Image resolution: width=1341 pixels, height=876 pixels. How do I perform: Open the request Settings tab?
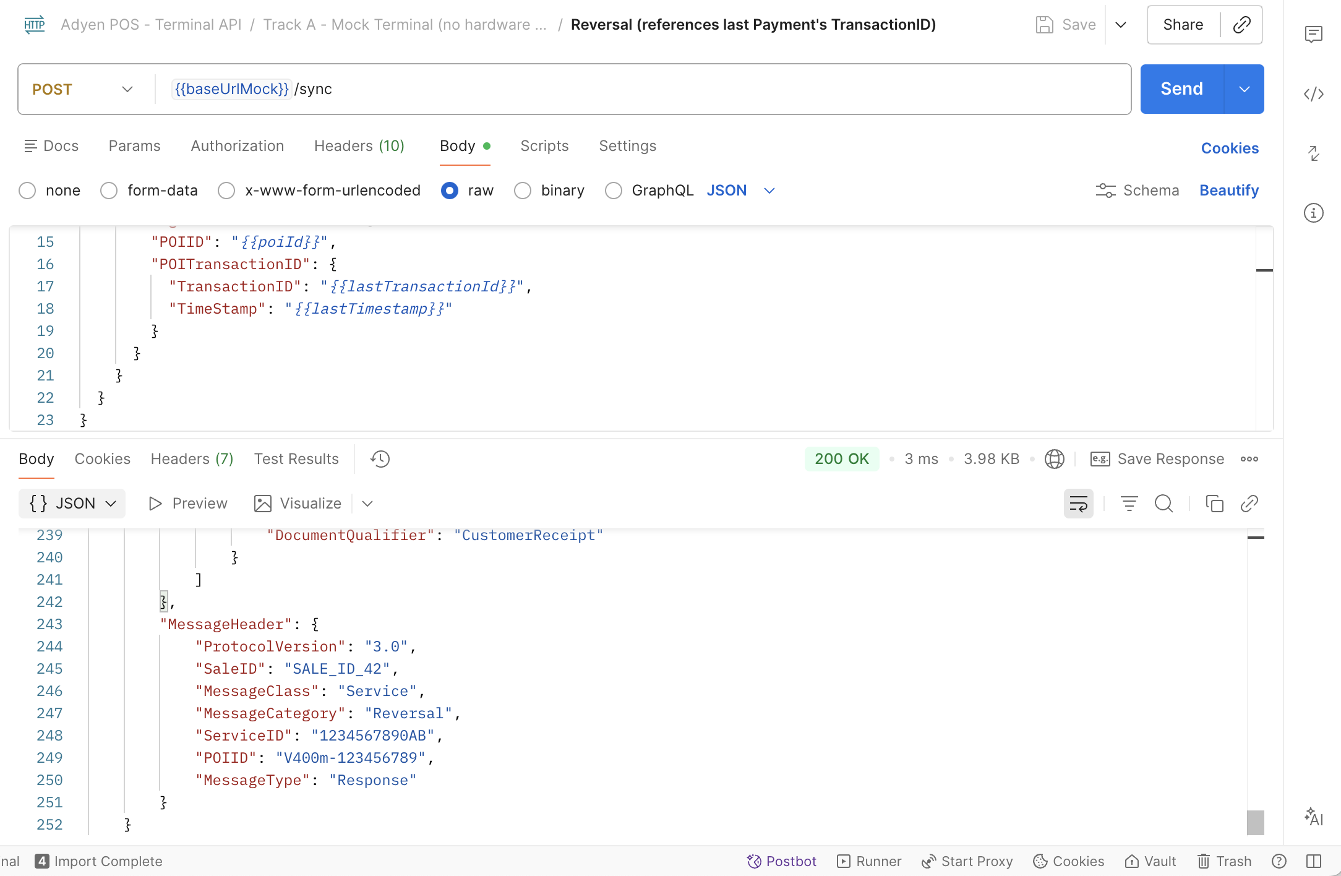(x=627, y=146)
